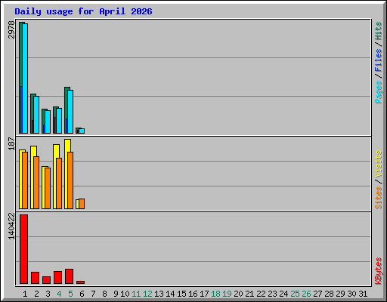
Task: Click day label 6 on the axis
Action: point(82,294)
